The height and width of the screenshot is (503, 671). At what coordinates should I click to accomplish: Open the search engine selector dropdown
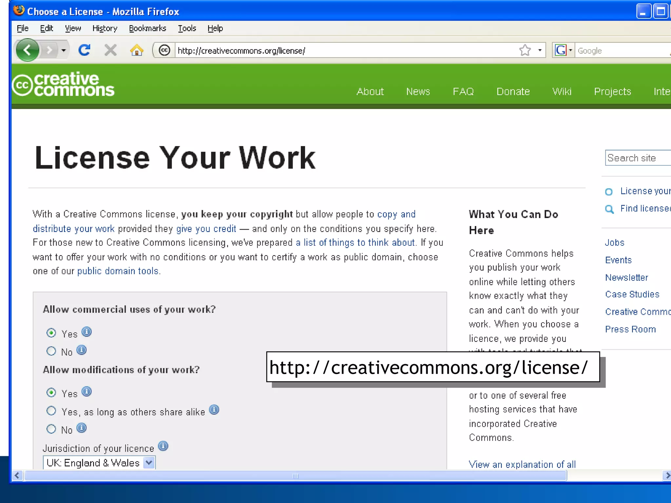570,50
